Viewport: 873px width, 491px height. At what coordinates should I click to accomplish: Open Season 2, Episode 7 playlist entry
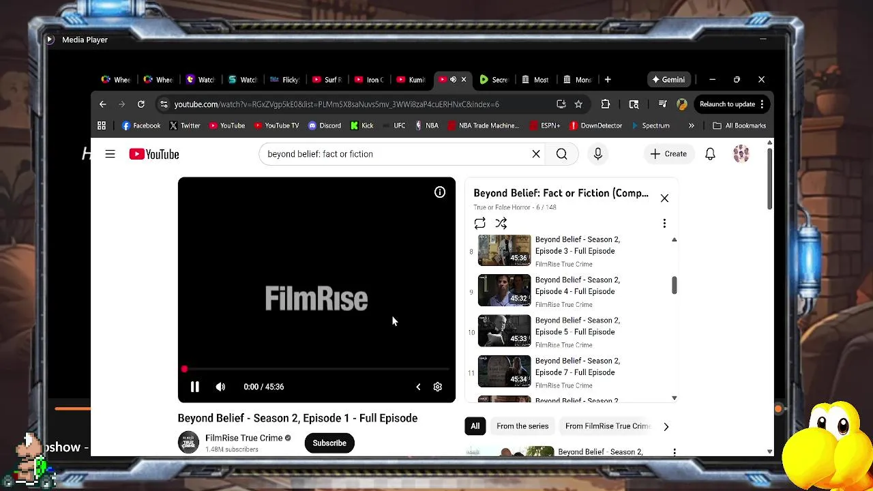click(568, 372)
